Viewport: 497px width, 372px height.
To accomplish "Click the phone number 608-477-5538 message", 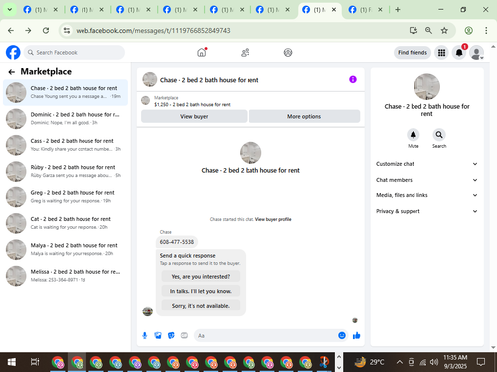I will 177,242.
